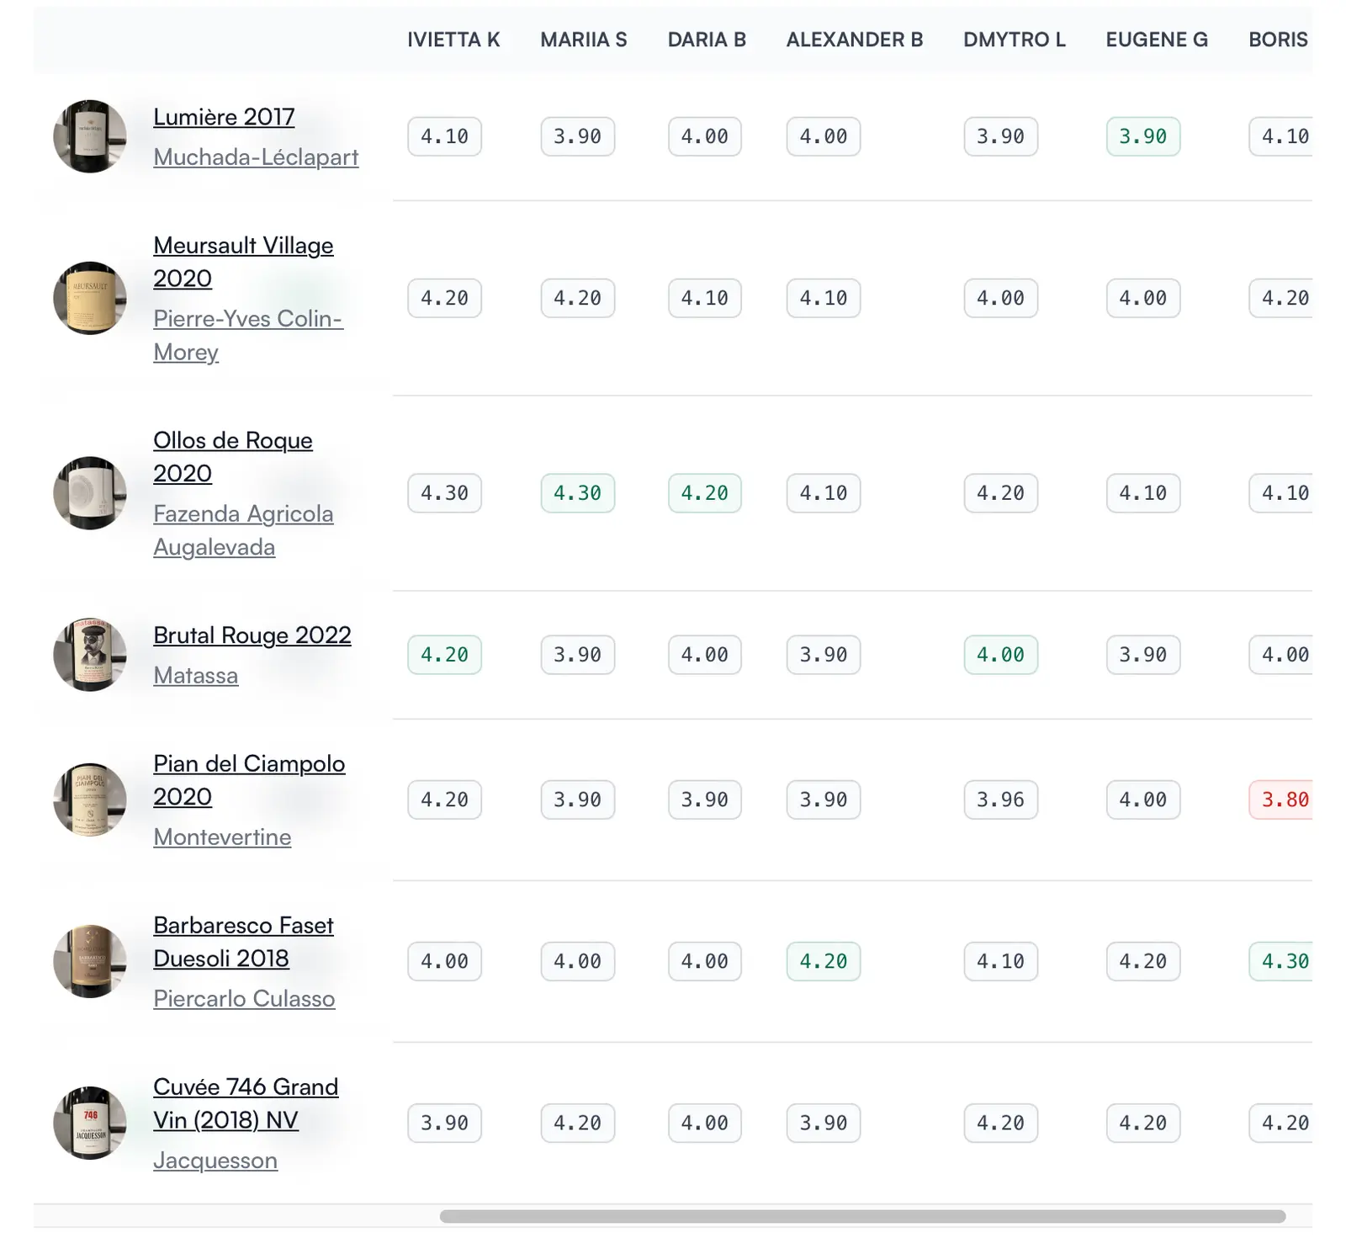This screenshot has height=1238, width=1346.
Task: Open the Pierre-Yves Colin-Morey producer link
Action: click(247, 319)
